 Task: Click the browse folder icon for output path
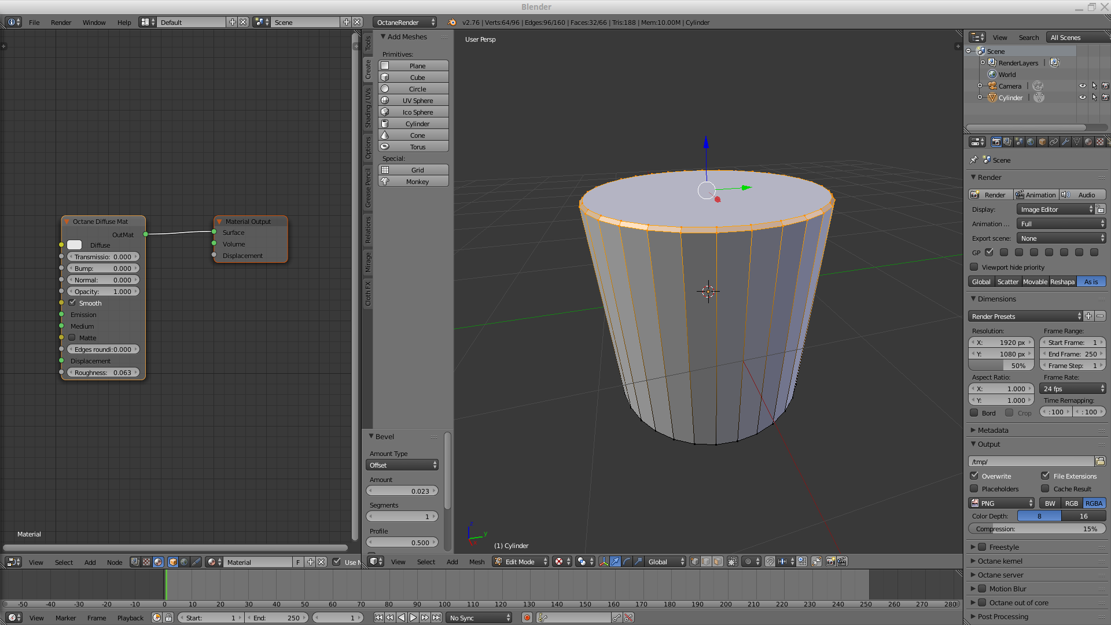(1099, 461)
